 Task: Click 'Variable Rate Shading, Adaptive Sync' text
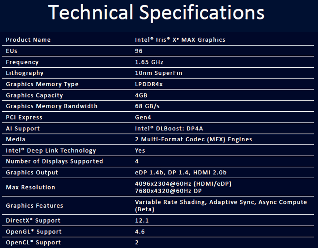click(195, 202)
